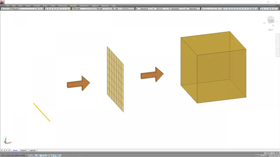
Task: Open the annotation scale 1:1 dropdown
Action: [267, 153]
